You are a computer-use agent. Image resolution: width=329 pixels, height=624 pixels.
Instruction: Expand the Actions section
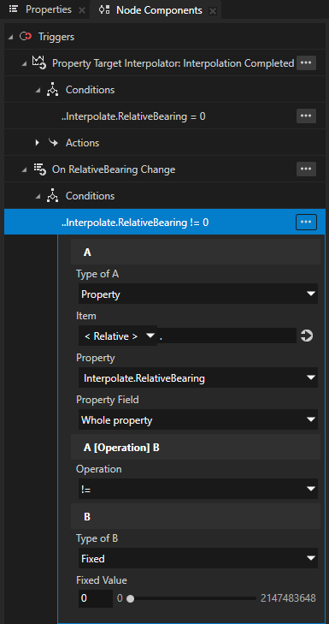[x=38, y=142]
